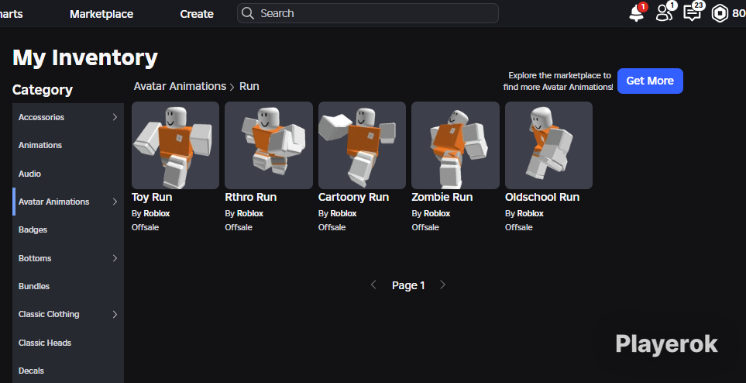Open the chat messages icon
Screen dimensions: 746x383
point(693,13)
